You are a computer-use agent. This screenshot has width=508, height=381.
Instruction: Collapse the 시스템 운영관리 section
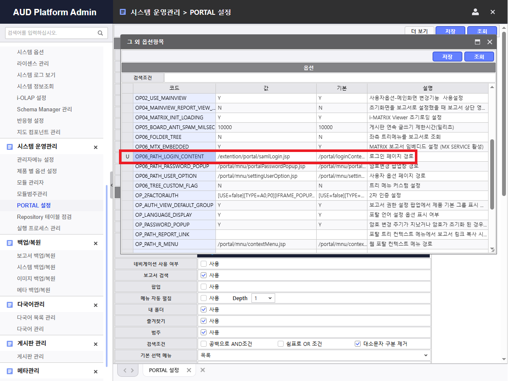click(95, 147)
